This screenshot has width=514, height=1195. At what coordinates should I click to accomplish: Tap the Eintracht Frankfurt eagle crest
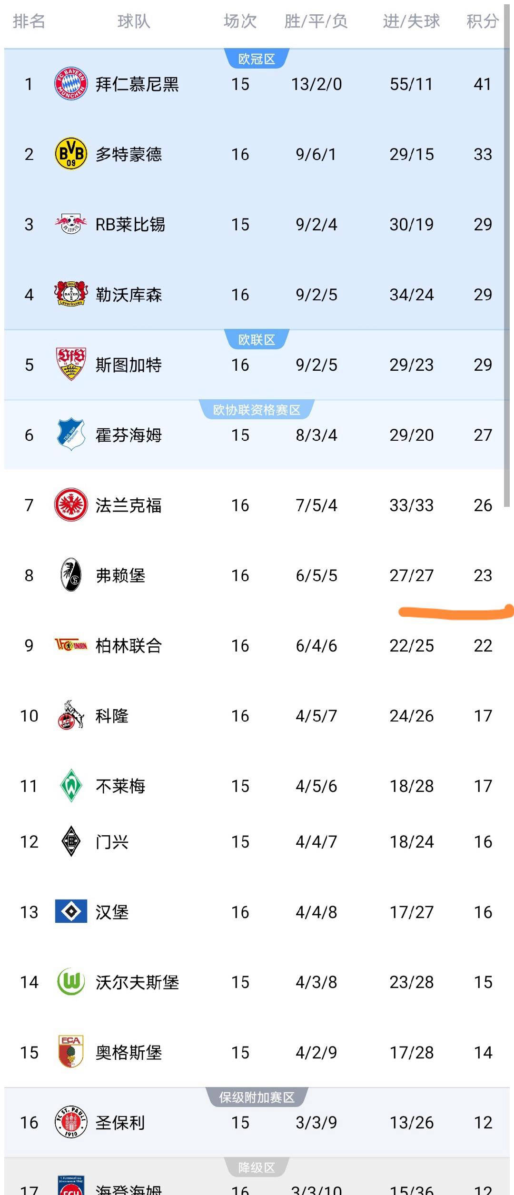[x=71, y=504]
